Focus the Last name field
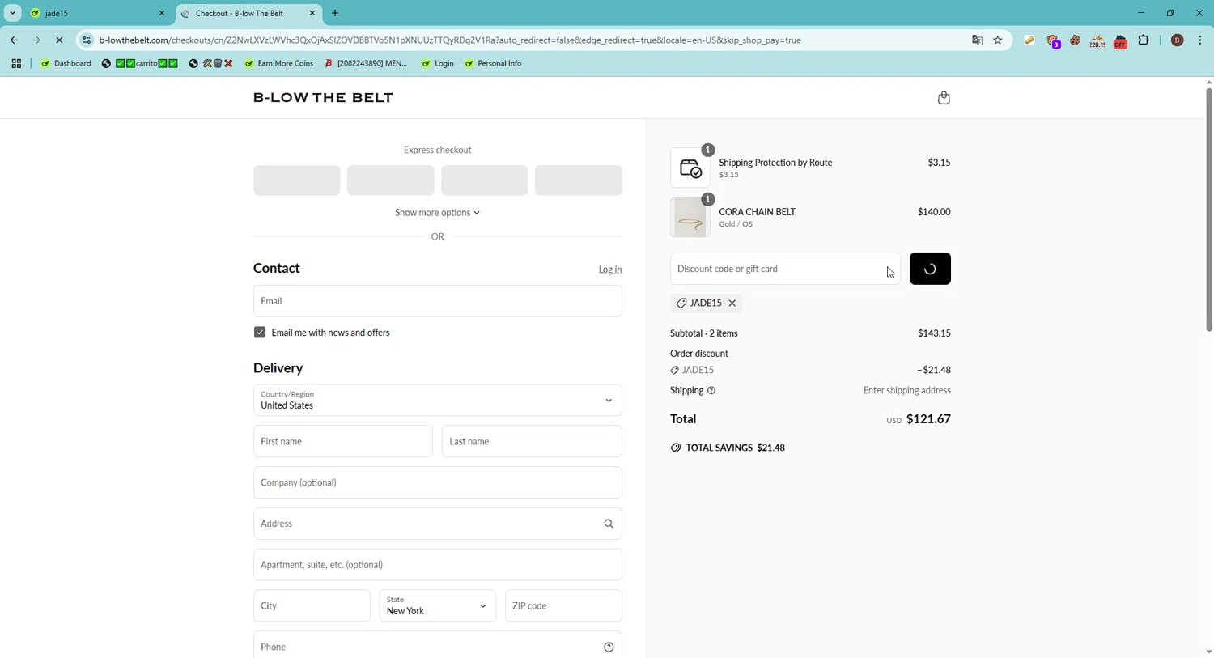1214x658 pixels. (532, 442)
